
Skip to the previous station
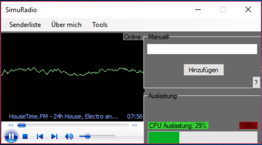(40, 136)
